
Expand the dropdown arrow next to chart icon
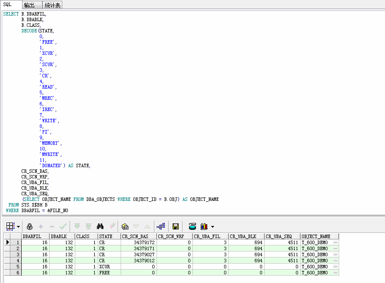(212, 227)
